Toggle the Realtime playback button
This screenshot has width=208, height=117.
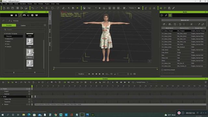point(81,74)
